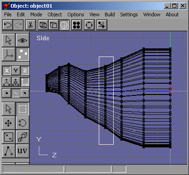Enable edge selection (diagonal line icon)
The height and width of the screenshot is (175, 189).
(x=16, y=93)
